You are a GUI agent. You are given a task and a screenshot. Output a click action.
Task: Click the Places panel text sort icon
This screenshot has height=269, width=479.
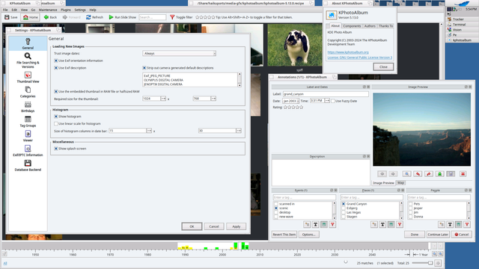pyautogui.click(x=382, y=224)
